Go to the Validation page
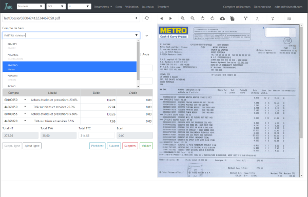Screen dimensions: 308x197 tap(132, 7)
